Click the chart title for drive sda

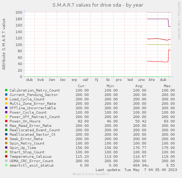click(x=98, y=5)
